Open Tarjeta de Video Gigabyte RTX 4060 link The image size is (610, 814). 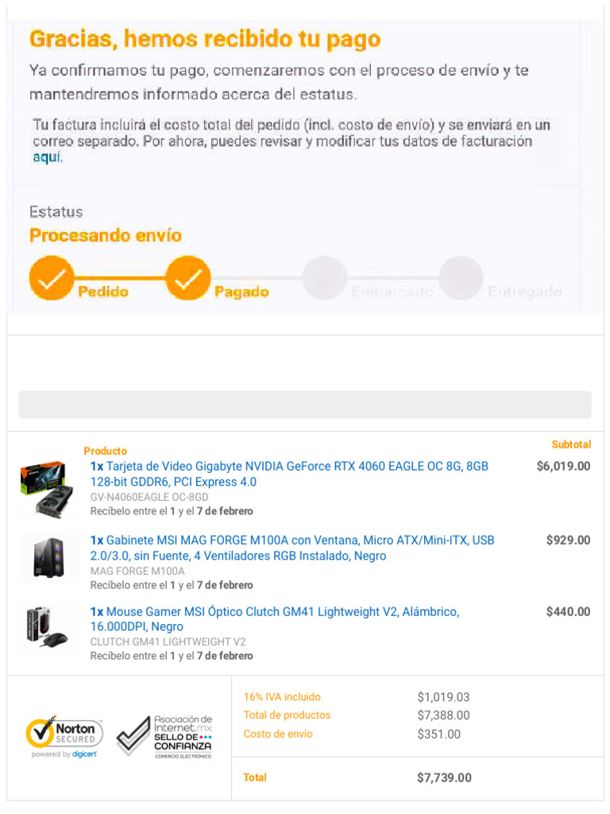(x=289, y=474)
